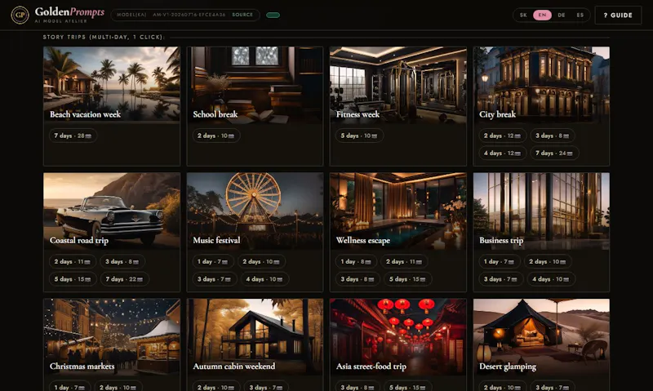Click the green status pill indicator
This screenshot has width=653, height=391.
tap(273, 15)
